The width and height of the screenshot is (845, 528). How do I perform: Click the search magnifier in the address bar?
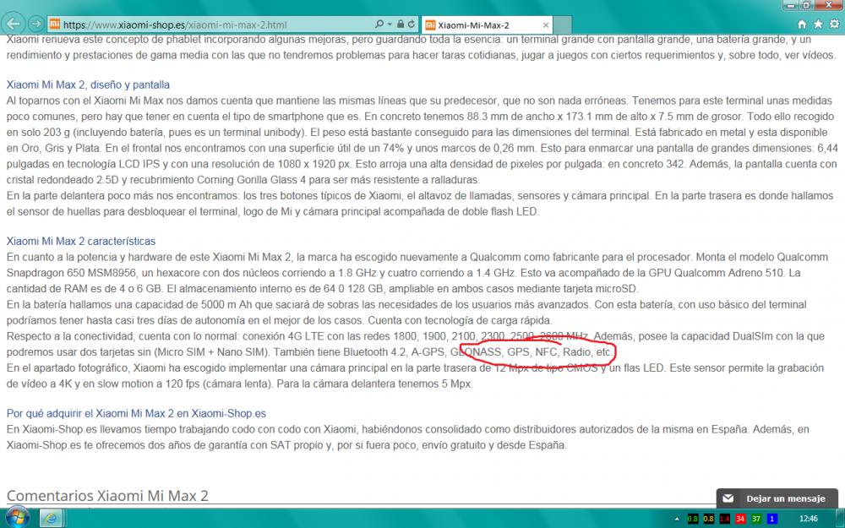click(x=379, y=24)
